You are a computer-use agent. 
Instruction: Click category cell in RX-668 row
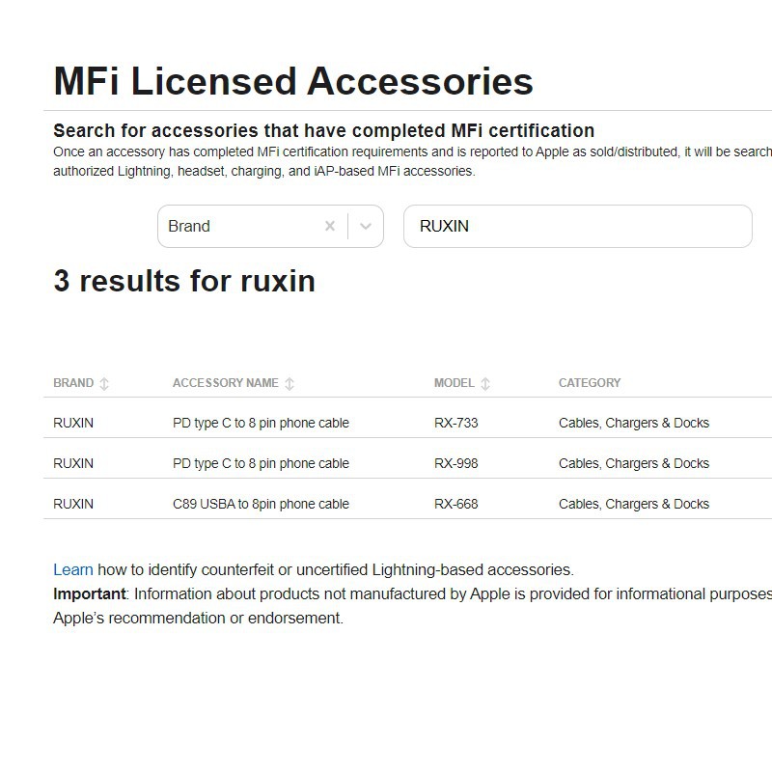[x=634, y=504]
